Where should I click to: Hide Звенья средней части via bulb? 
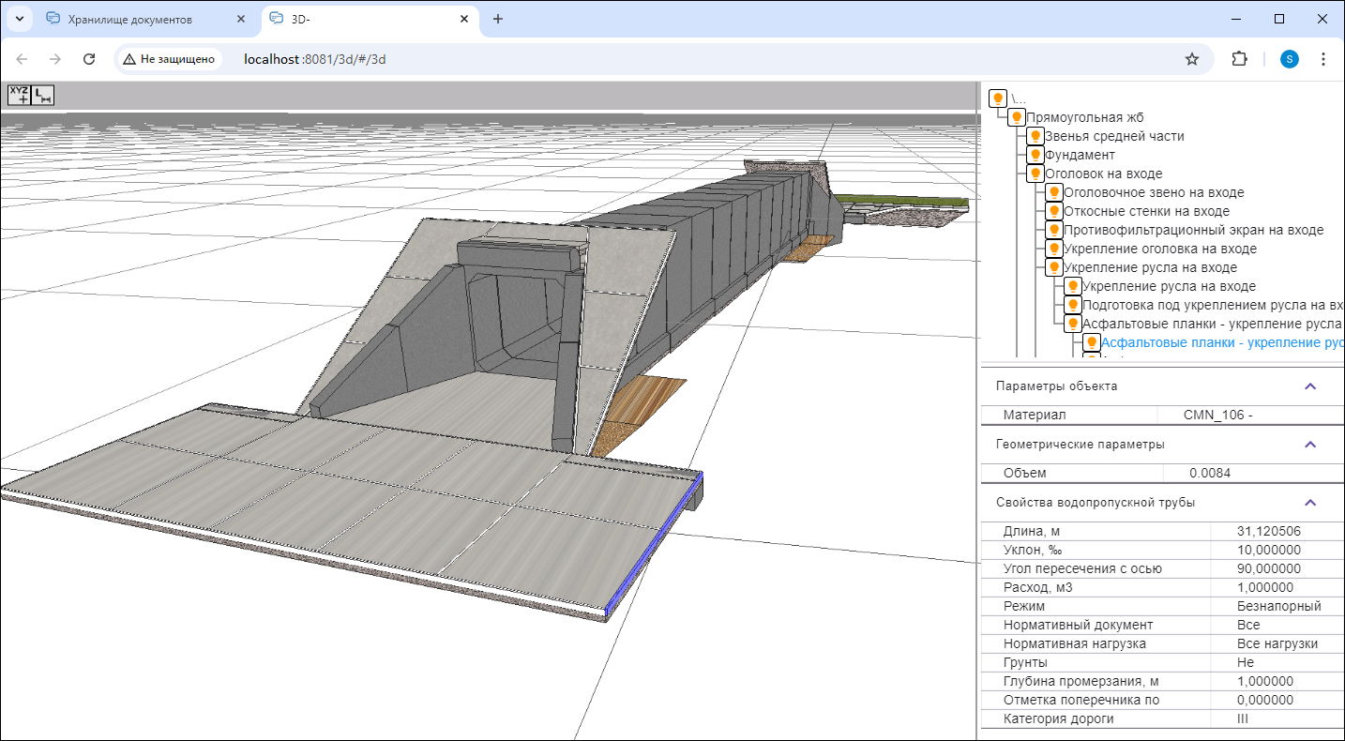click(x=1035, y=136)
